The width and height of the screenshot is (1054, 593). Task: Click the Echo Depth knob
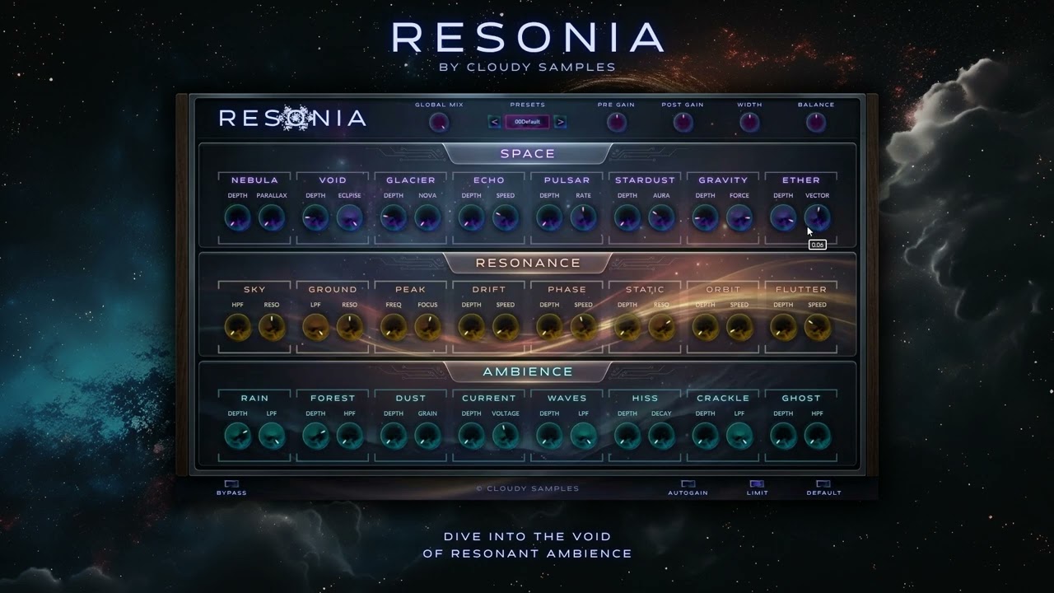471,217
